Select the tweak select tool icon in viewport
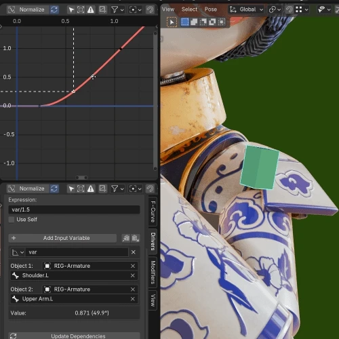 coord(172,22)
